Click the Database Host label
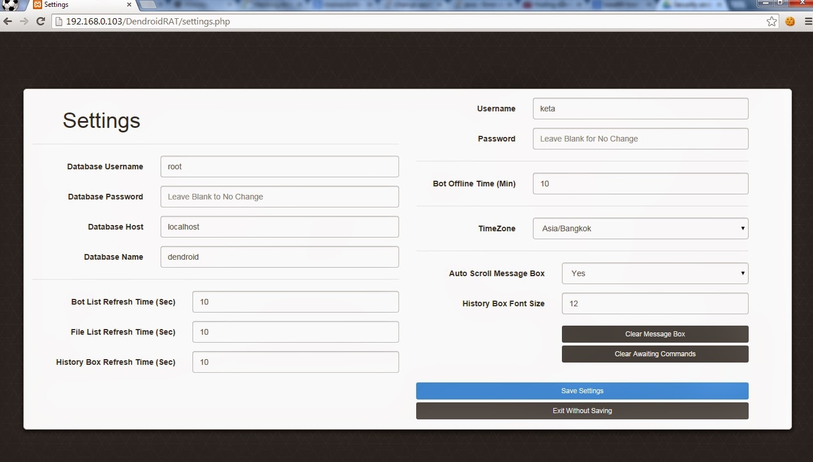This screenshot has height=462, width=813. (116, 227)
